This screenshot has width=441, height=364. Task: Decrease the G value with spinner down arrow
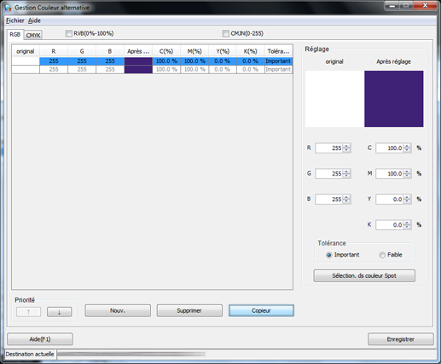point(346,176)
